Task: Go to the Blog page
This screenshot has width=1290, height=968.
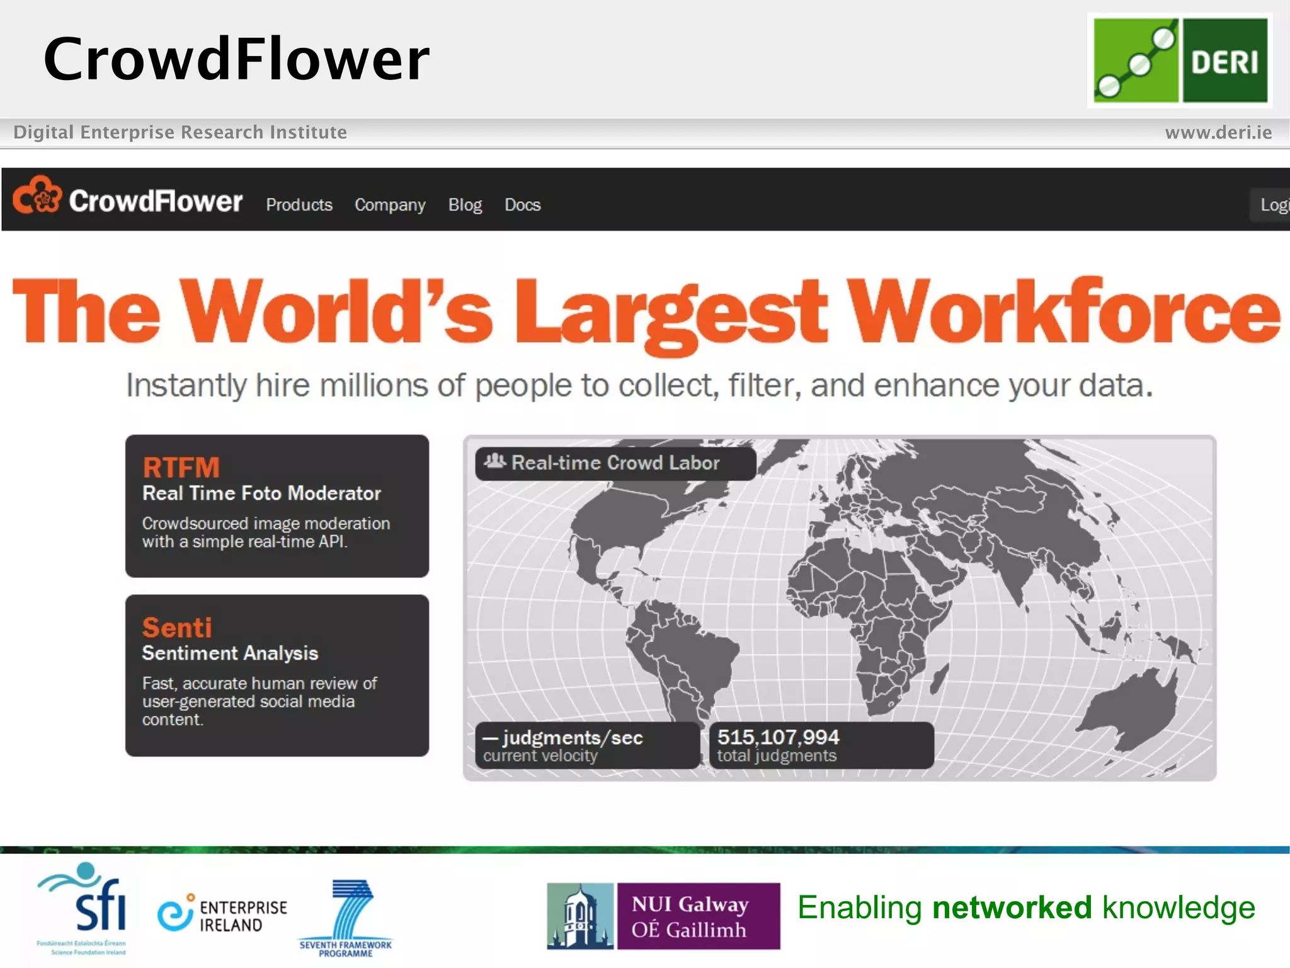Action: [465, 205]
